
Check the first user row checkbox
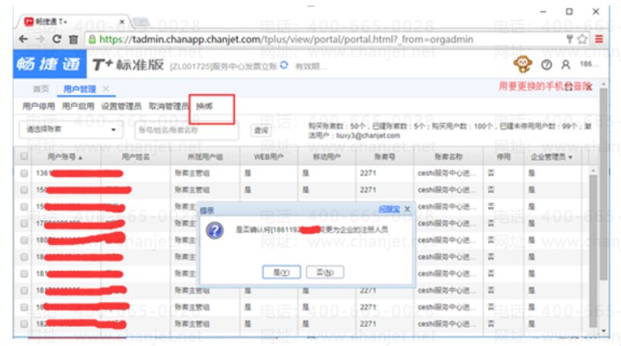[x=24, y=173]
